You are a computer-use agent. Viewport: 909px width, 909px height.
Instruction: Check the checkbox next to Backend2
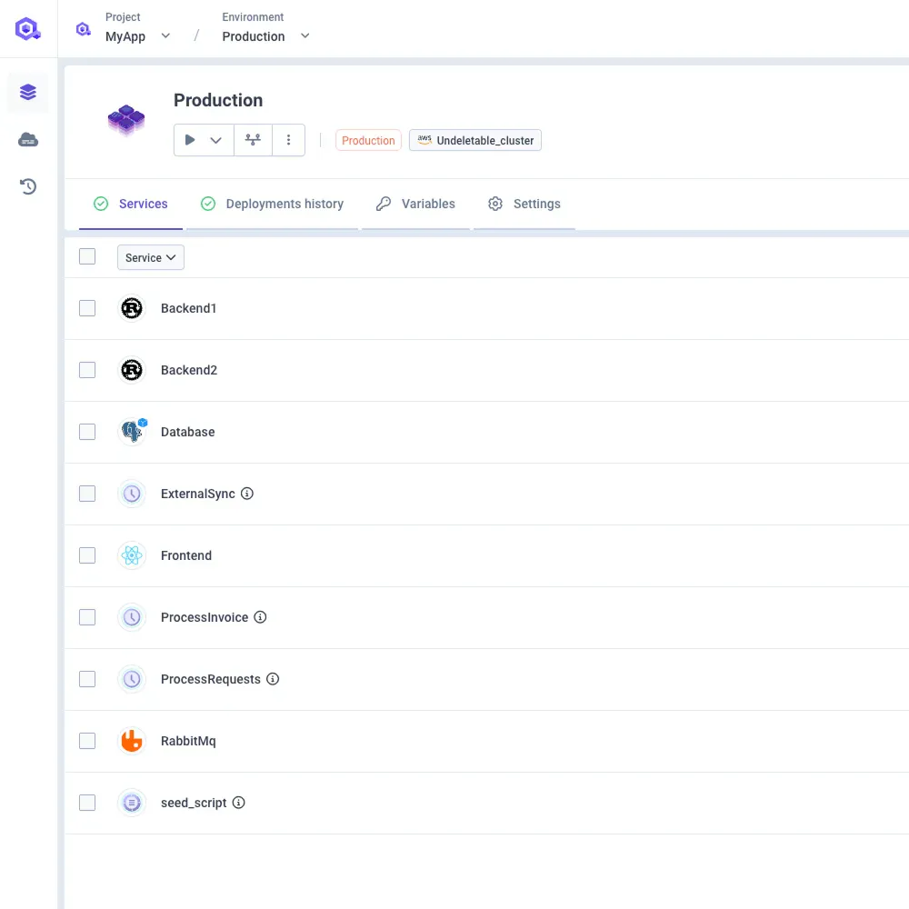(87, 370)
